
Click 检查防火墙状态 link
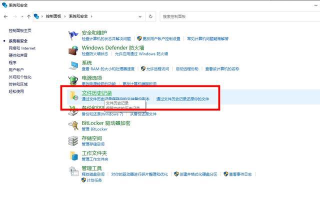click(95, 53)
